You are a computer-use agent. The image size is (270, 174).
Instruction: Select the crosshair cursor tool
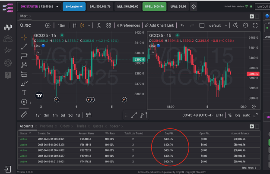[24, 37]
